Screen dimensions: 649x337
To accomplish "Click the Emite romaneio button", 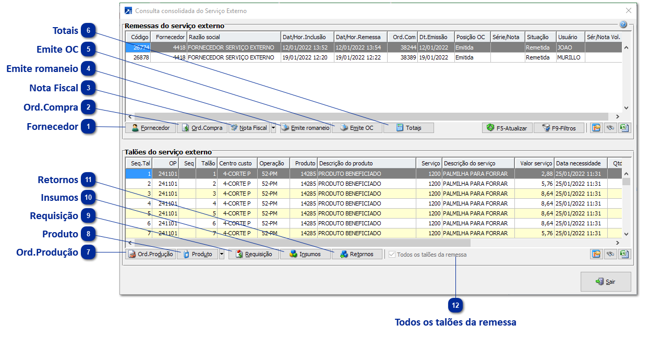I will coord(305,128).
